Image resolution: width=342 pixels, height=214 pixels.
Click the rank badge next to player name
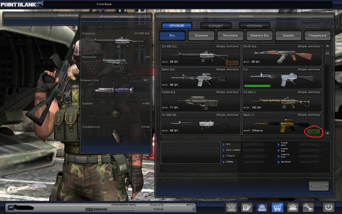[x=11, y=207]
